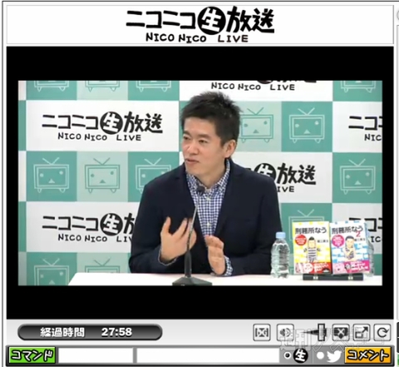Select the Twitter-post radio option
Screen dimensions: 399x367
[x=321, y=356]
